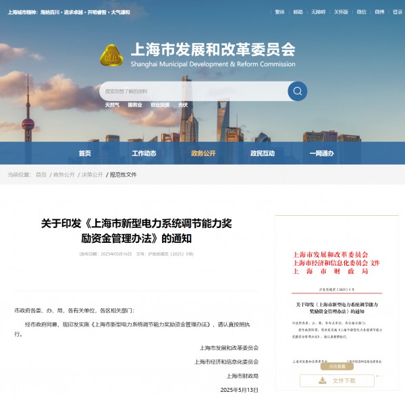The image size is (405, 398).
Task: Enable 无障碍 accessibility mode
Action: (x=319, y=12)
